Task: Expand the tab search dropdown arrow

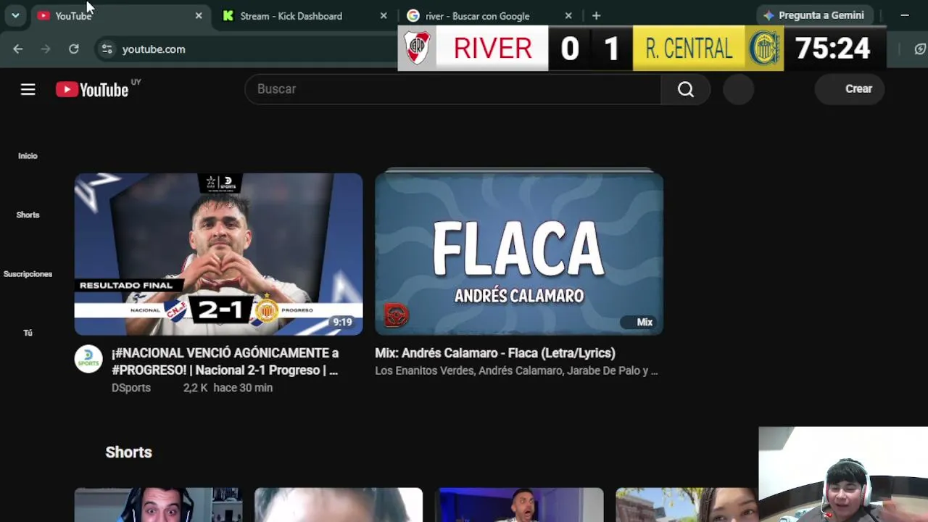Action: [15, 16]
